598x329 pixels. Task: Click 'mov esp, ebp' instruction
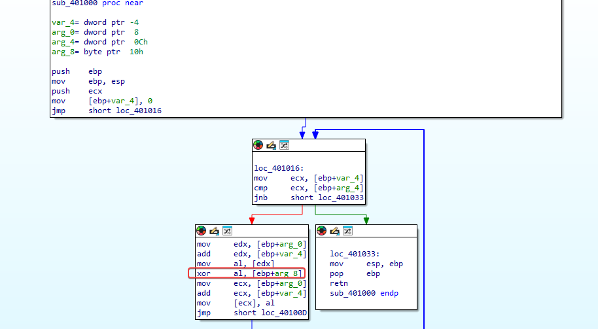(x=366, y=264)
